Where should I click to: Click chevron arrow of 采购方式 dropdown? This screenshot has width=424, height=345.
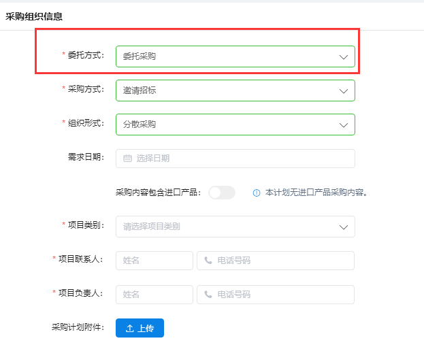tap(344, 91)
